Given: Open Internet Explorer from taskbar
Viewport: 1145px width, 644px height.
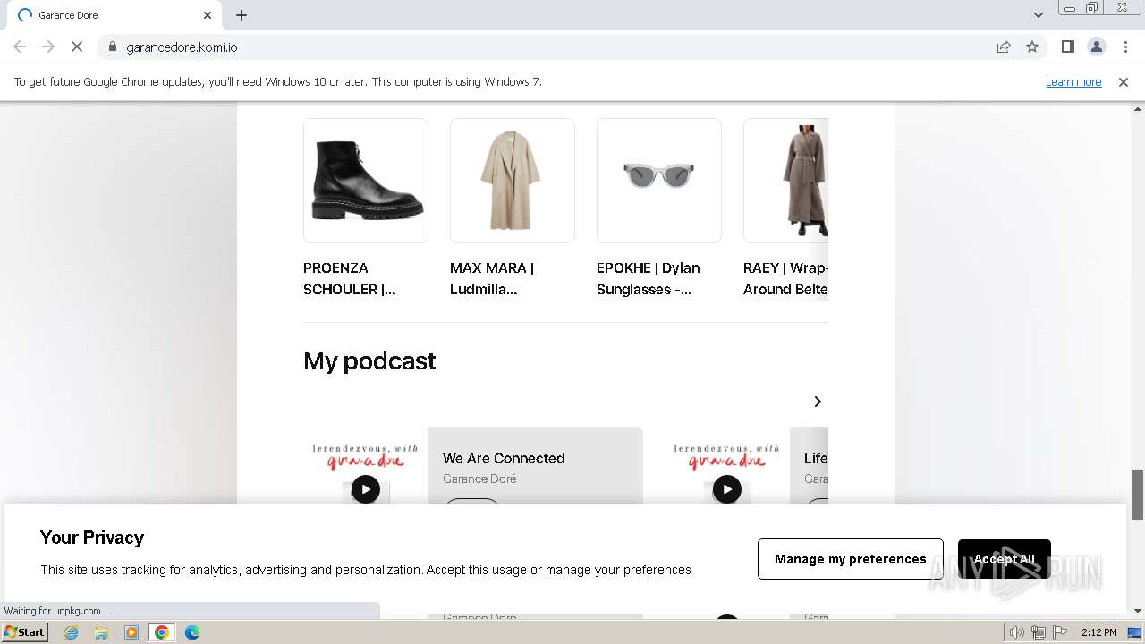Looking at the screenshot, I should 72,632.
